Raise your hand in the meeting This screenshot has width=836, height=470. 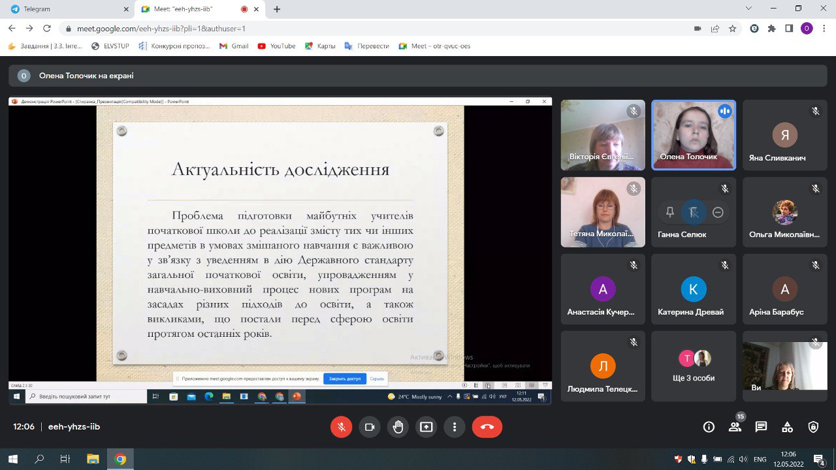coord(398,427)
